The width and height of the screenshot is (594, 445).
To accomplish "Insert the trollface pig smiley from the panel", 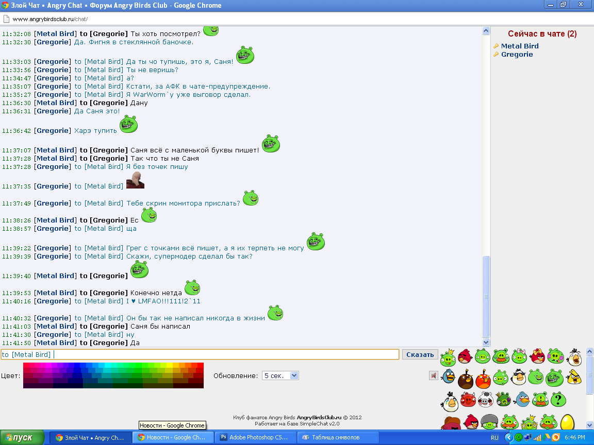I will 555,378.
